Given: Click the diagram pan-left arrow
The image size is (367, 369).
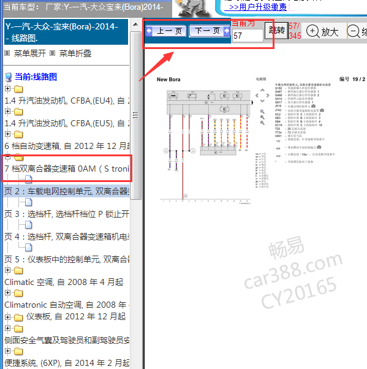Looking at the screenshot, I should [x=257, y=95].
